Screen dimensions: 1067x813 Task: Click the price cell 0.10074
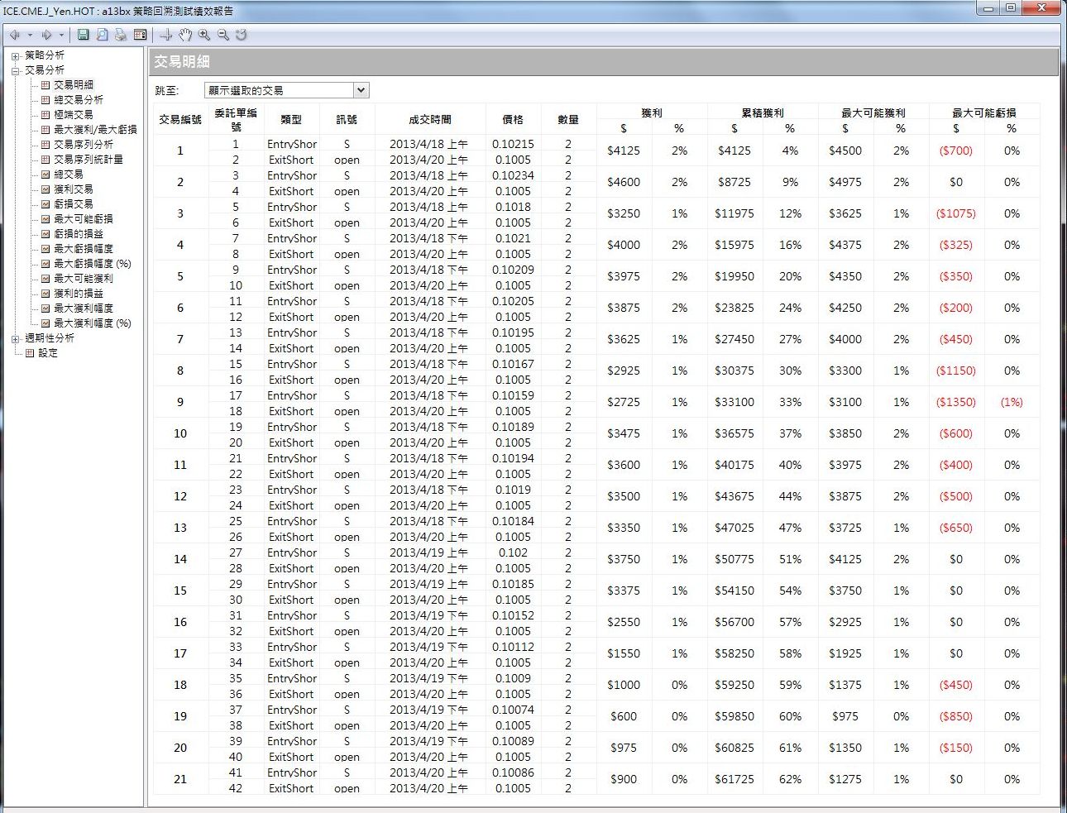coord(513,710)
